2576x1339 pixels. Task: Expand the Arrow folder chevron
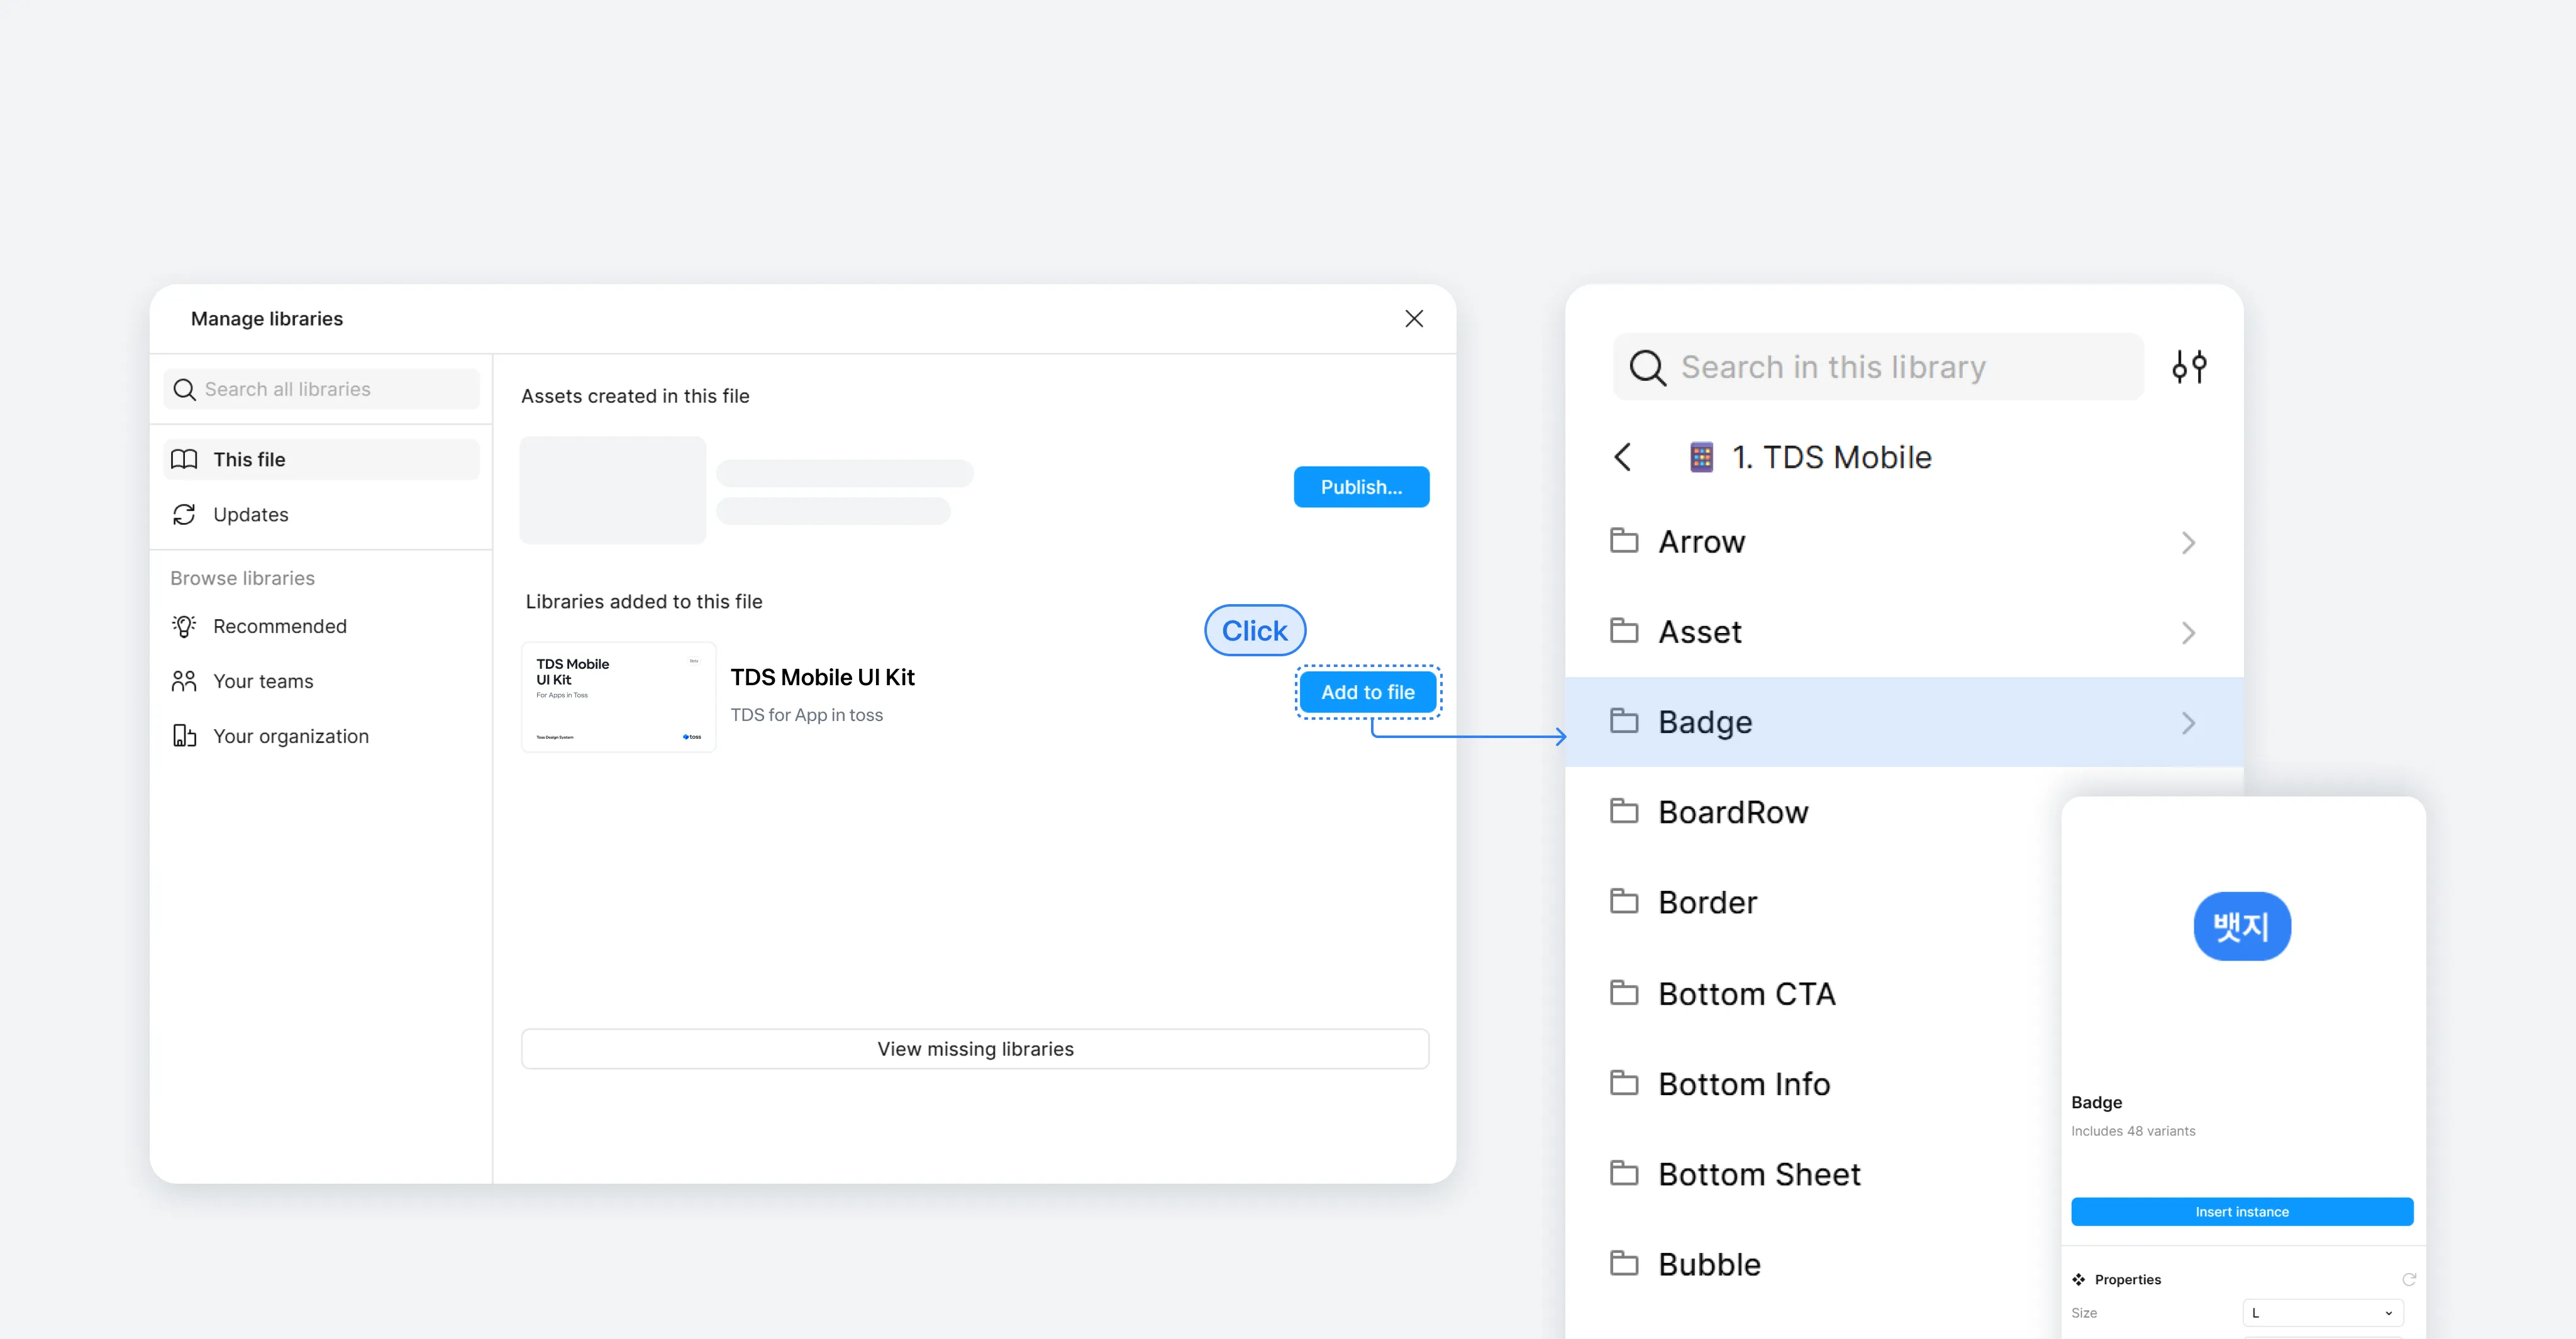pos(2188,543)
